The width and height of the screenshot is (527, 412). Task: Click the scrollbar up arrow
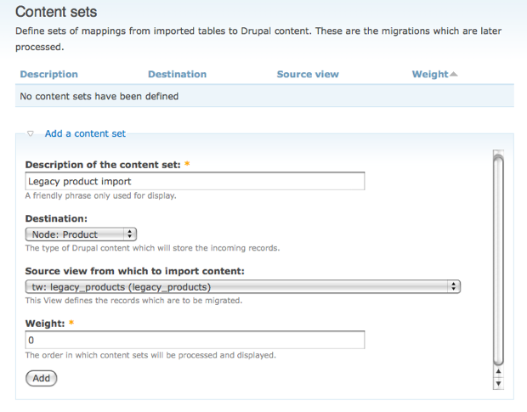pyautogui.click(x=498, y=371)
